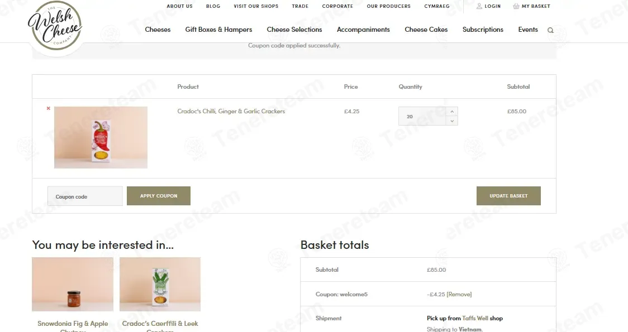The height and width of the screenshot is (332, 628).
Task: Click the Coupon: welcome5 label
Action: [341, 295]
